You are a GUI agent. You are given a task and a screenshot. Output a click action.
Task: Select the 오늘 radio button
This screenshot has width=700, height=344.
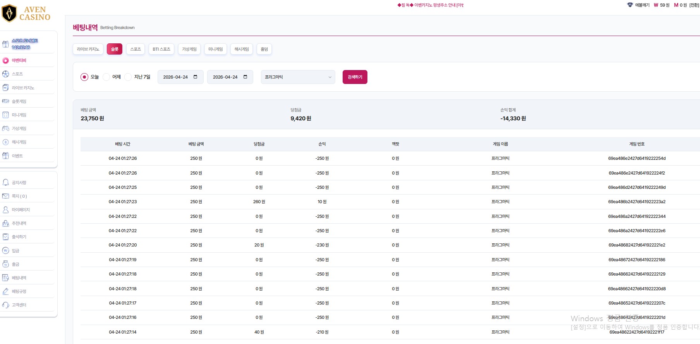(x=84, y=77)
